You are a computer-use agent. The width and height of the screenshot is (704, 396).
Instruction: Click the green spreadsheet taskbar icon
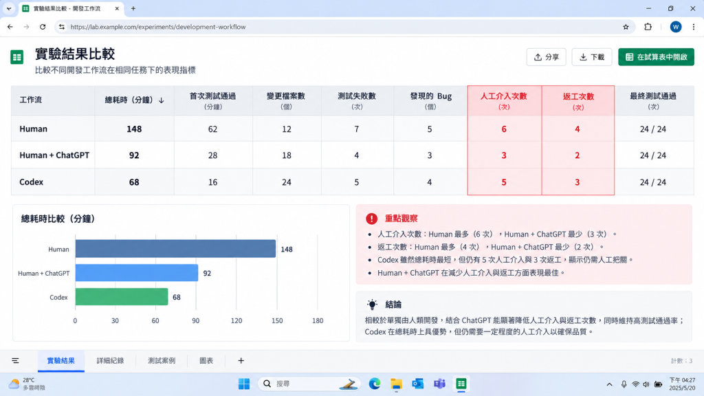[461, 384]
